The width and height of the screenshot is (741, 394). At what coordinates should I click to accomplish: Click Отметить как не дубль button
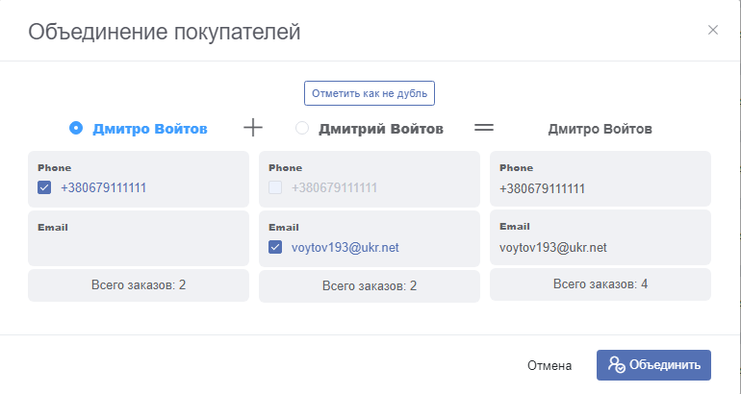[x=370, y=93]
